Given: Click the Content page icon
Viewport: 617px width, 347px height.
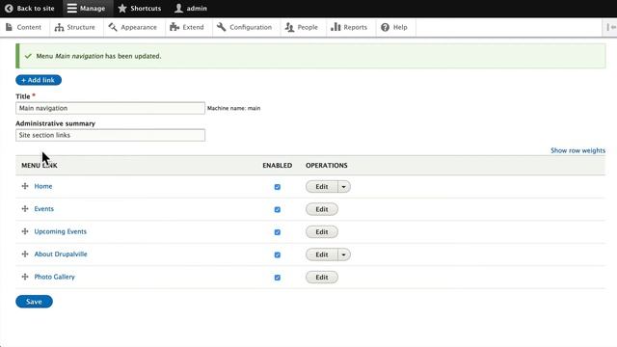Looking at the screenshot, I should (9, 27).
